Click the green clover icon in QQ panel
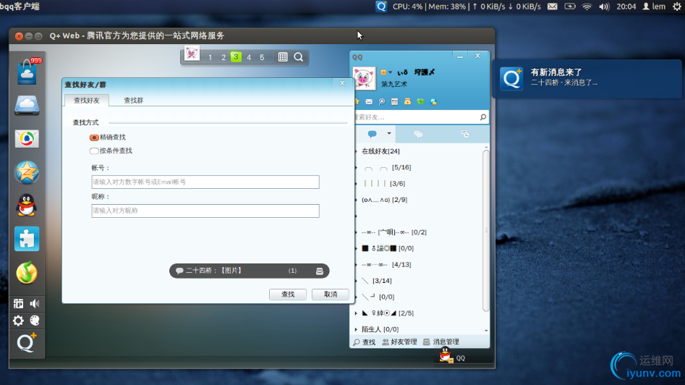 [x=420, y=101]
